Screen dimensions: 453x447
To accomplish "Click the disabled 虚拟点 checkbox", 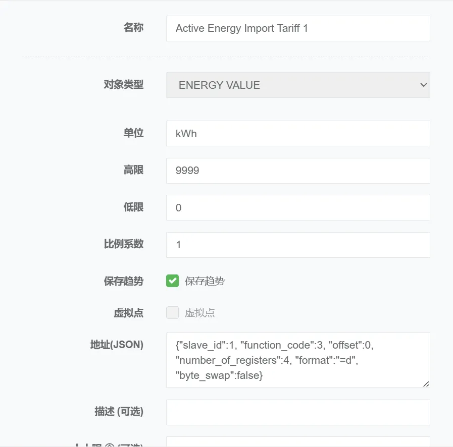I will tap(172, 313).
